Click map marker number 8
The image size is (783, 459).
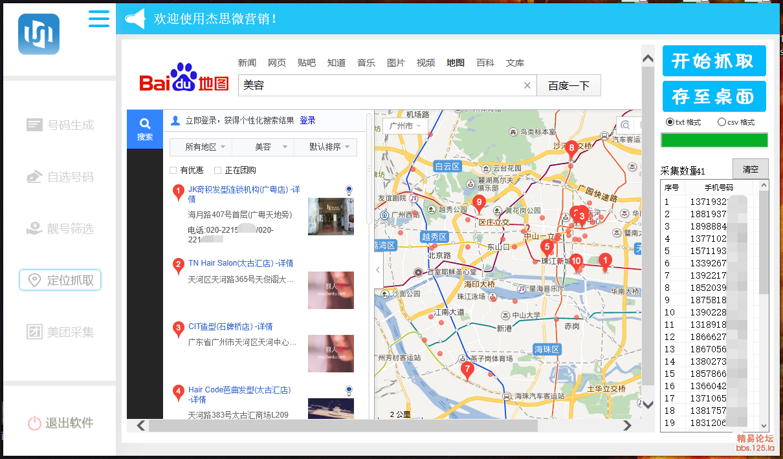tap(571, 149)
